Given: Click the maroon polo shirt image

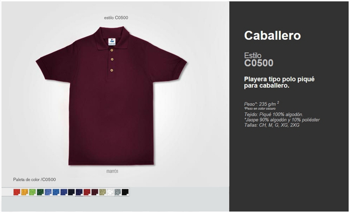Looking at the screenshot, I should click(x=112, y=96).
